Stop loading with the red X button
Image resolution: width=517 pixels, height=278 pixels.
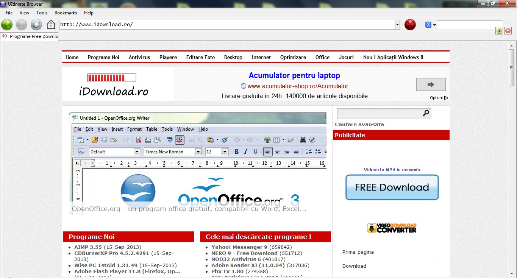point(410,25)
